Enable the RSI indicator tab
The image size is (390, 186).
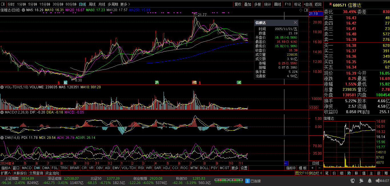click(x=141, y=168)
